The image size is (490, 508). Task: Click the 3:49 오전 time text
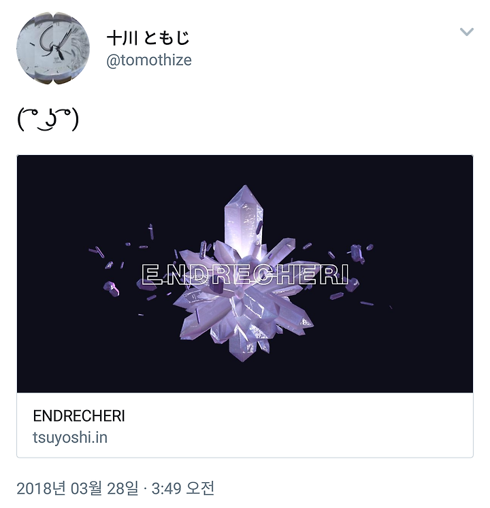click(x=183, y=488)
